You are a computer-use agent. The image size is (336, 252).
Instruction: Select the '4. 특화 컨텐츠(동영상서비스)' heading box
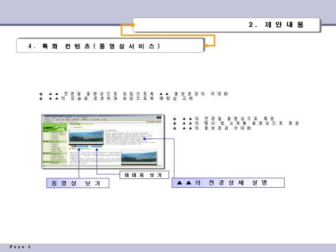tap(110, 45)
